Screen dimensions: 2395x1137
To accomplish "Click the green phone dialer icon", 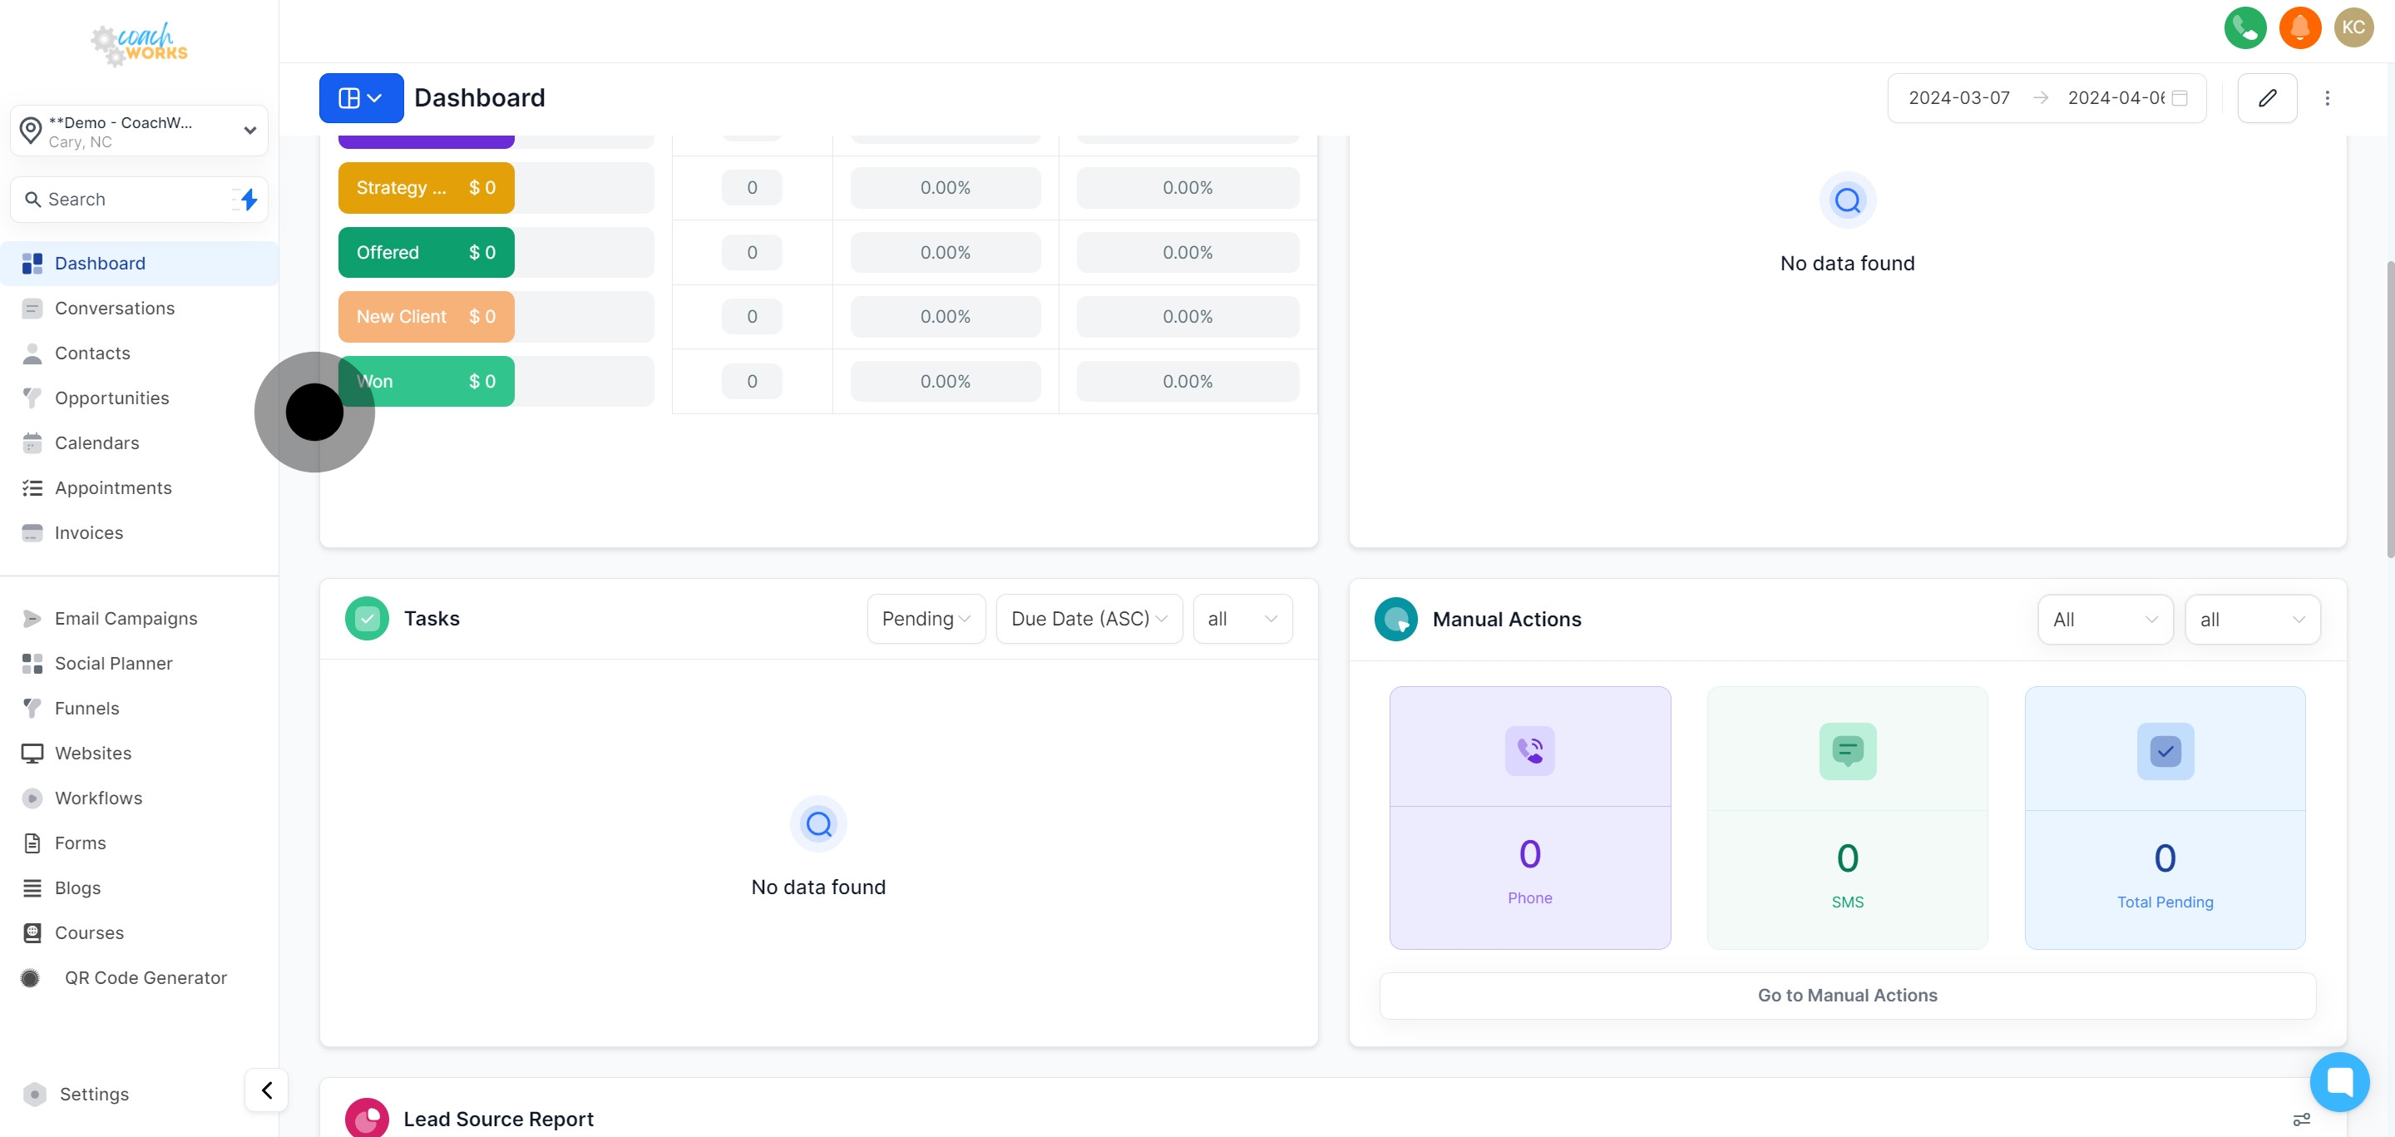I will [x=2244, y=28].
